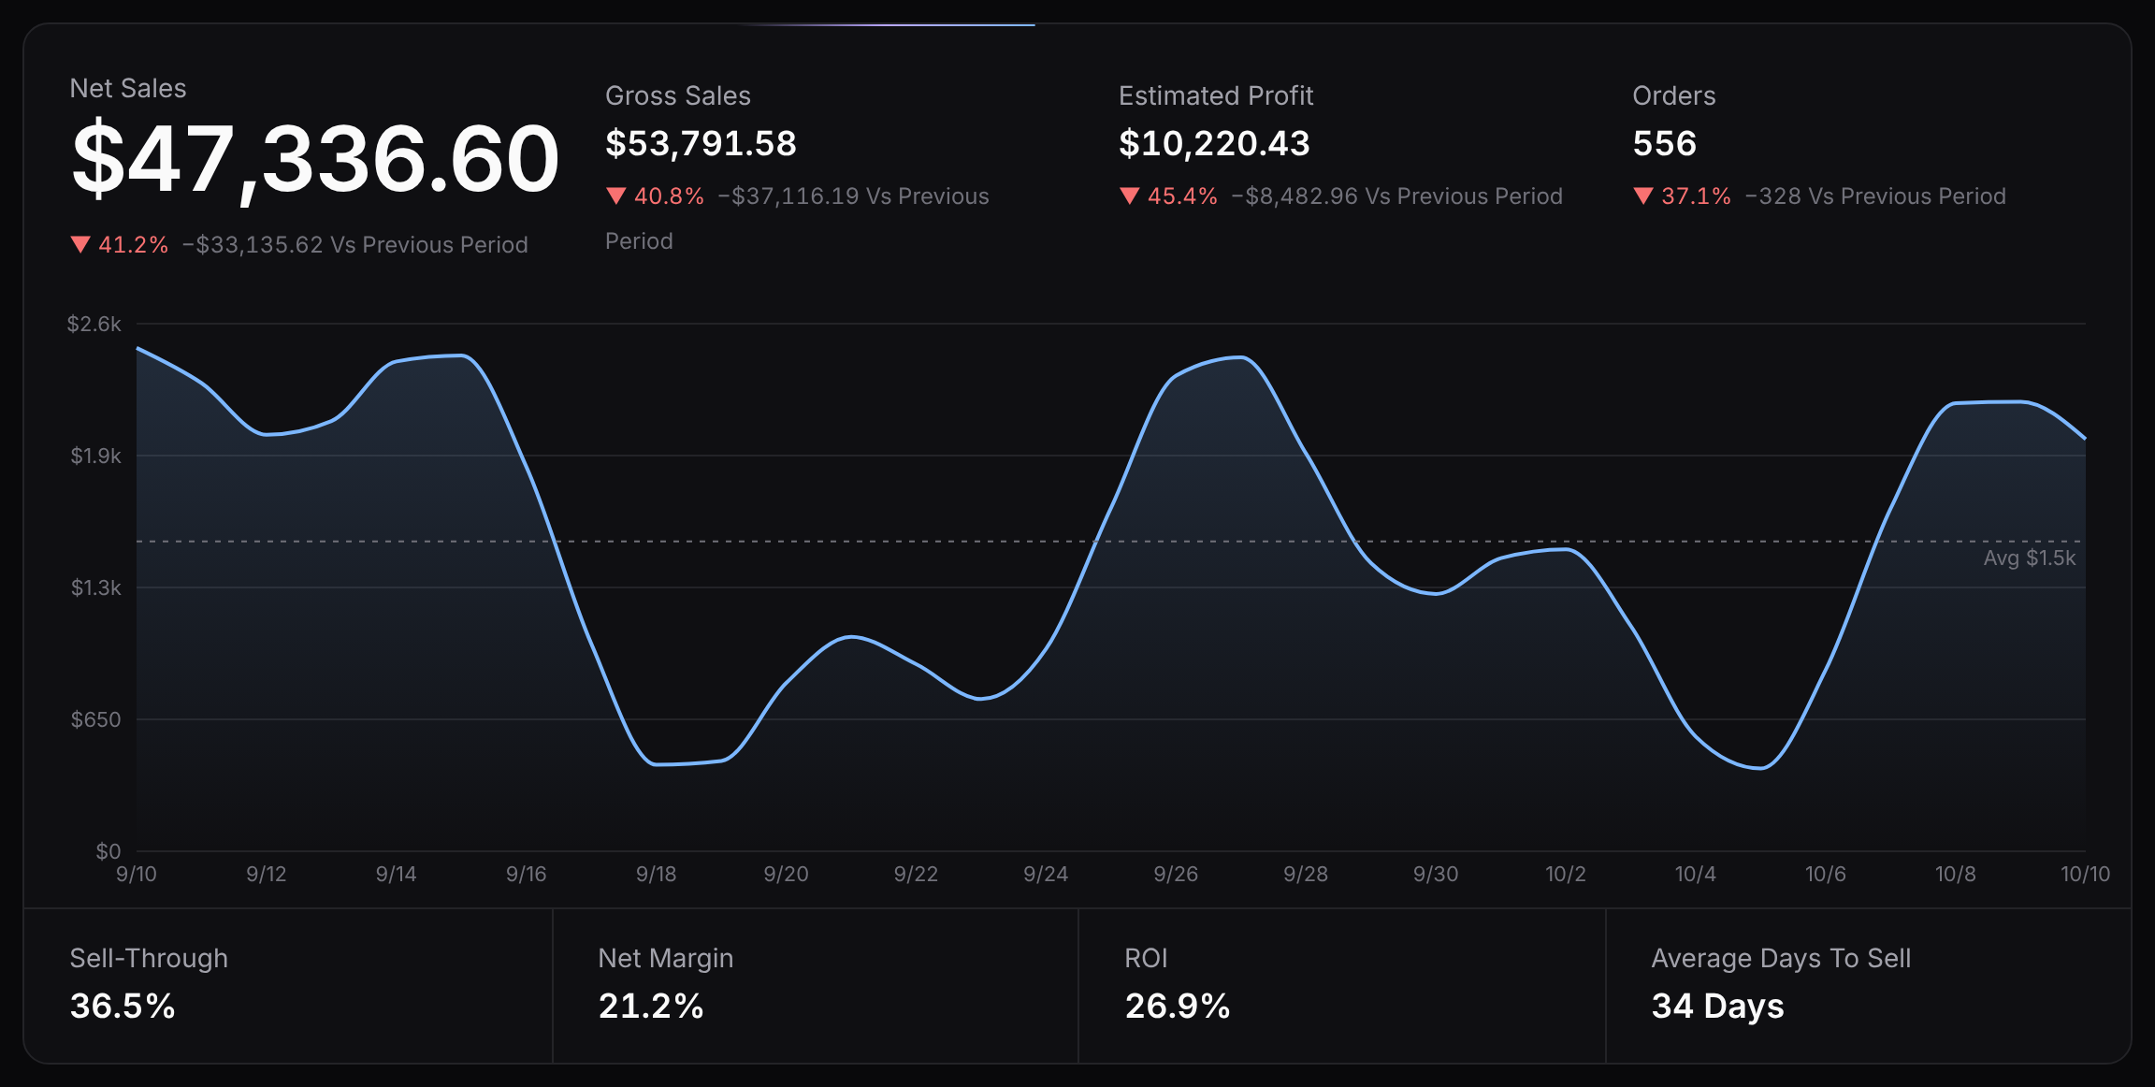Screen dimensions: 2155x1087
Task: Click the ROI label
Action: pos(1146,958)
